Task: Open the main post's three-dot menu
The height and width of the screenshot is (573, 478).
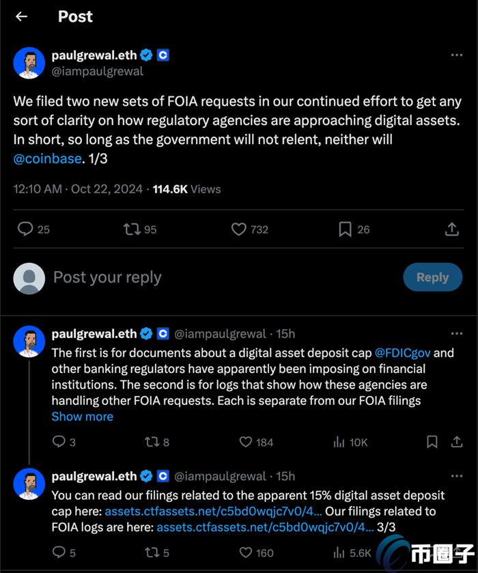Action: (x=456, y=55)
